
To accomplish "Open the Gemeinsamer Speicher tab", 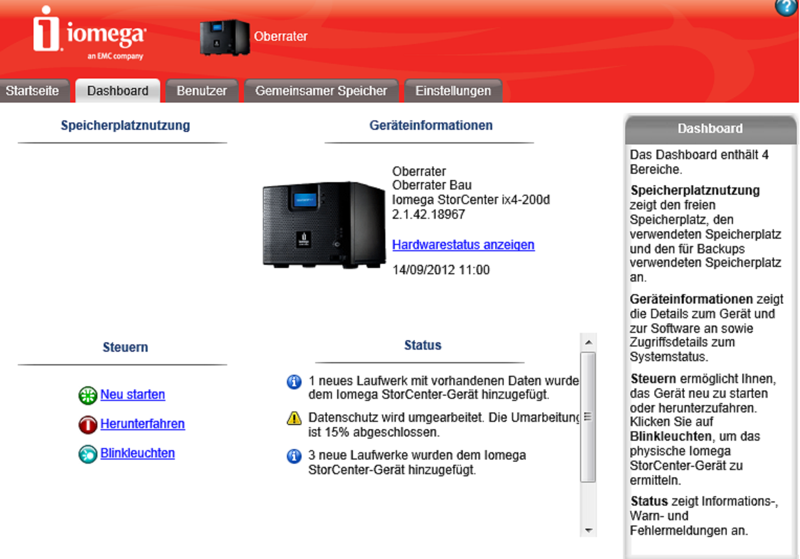I will [321, 91].
